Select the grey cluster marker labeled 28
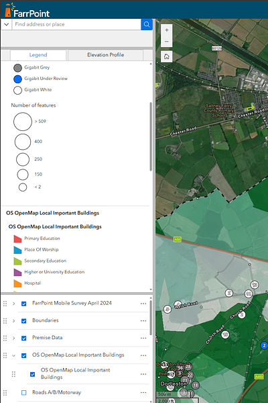This screenshot has width=268, height=403. click(x=188, y=367)
